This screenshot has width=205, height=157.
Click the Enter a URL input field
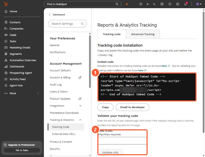coord(122,141)
